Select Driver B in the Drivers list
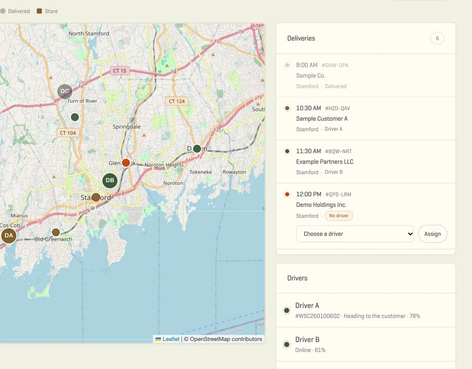This screenshot has height=369, width=472. [366, 345]
